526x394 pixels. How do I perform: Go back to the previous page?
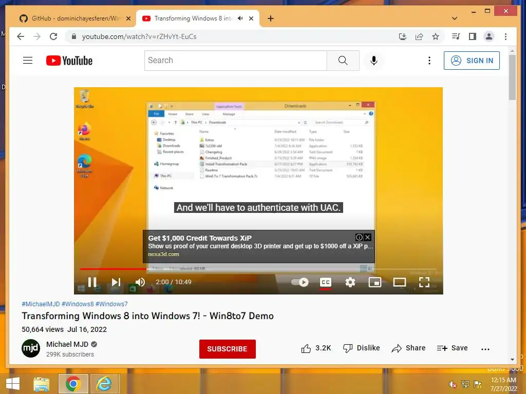[21, 36]
